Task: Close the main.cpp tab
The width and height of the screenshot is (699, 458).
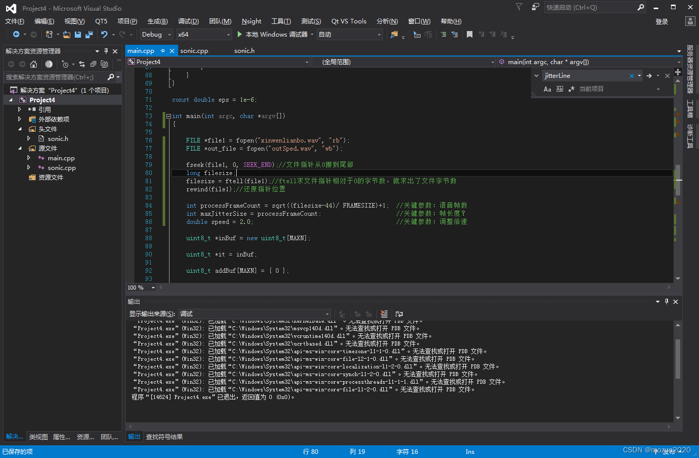Action: (x=172, y=51)
